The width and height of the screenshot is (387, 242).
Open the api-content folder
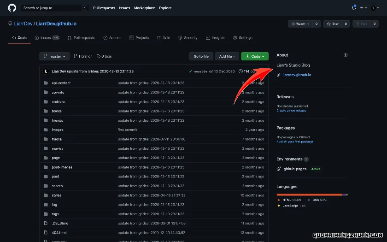(x=61, y=83)
